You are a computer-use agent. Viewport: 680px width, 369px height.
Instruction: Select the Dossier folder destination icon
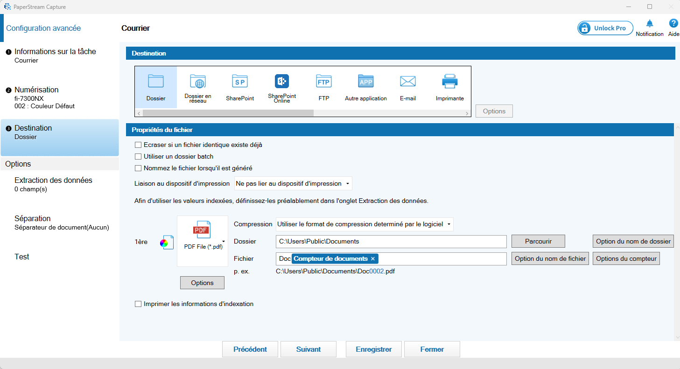point(156,87)
